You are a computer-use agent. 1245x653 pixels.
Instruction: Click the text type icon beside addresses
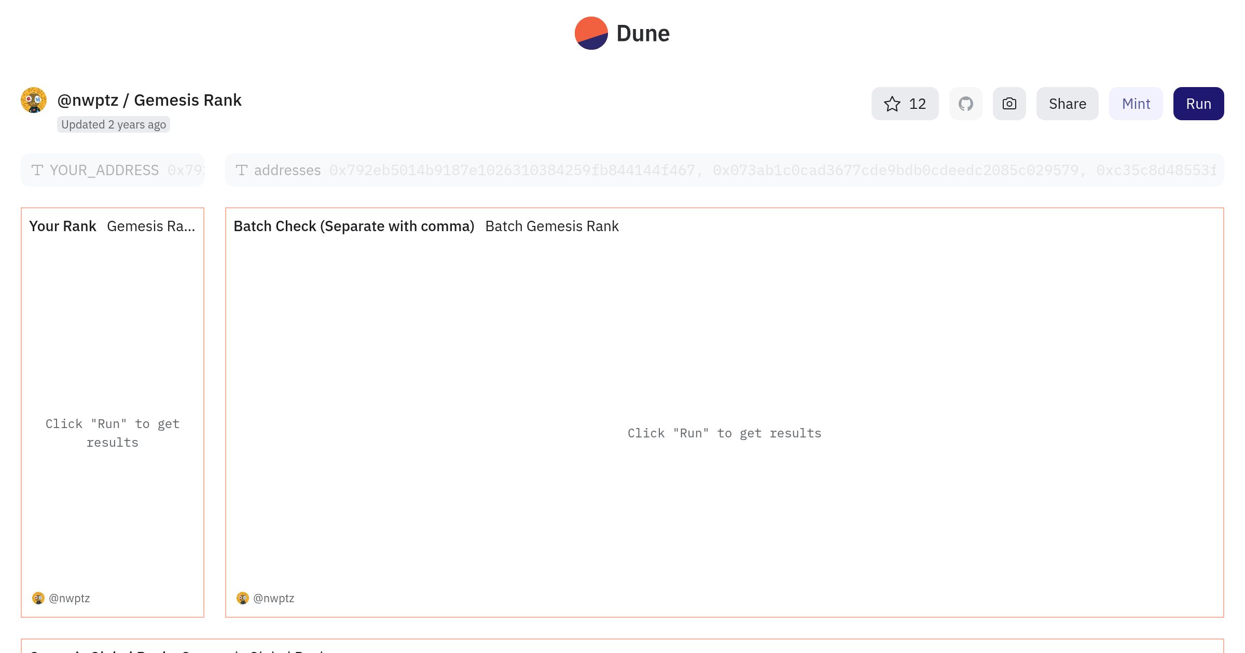[241, 170]
